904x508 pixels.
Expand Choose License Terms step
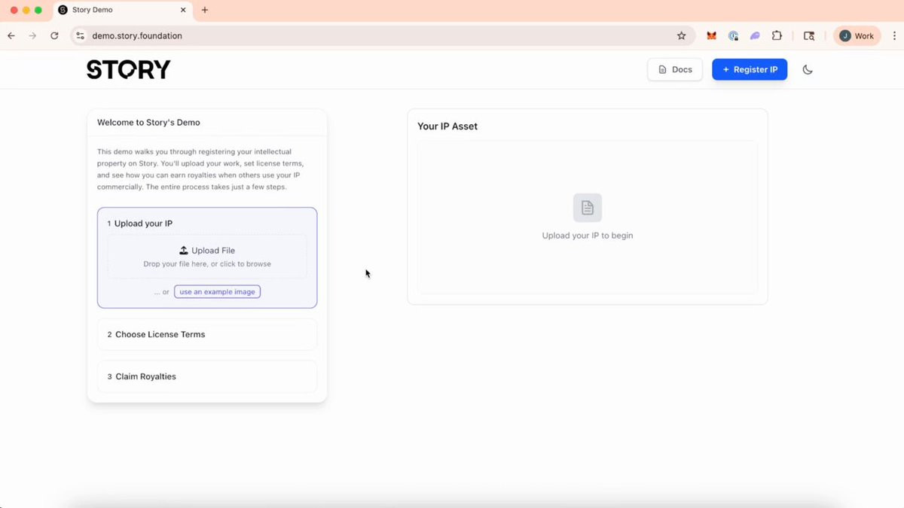coord(207,334)
